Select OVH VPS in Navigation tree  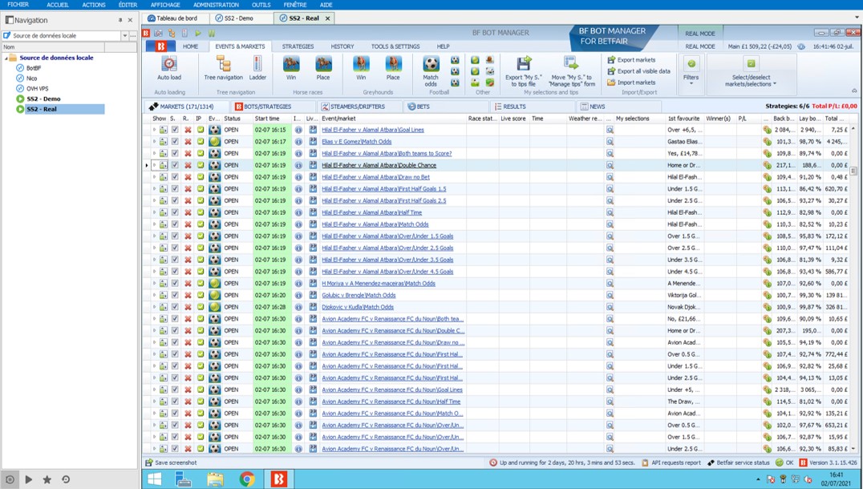pyautogui.click(x=38, y=88)
